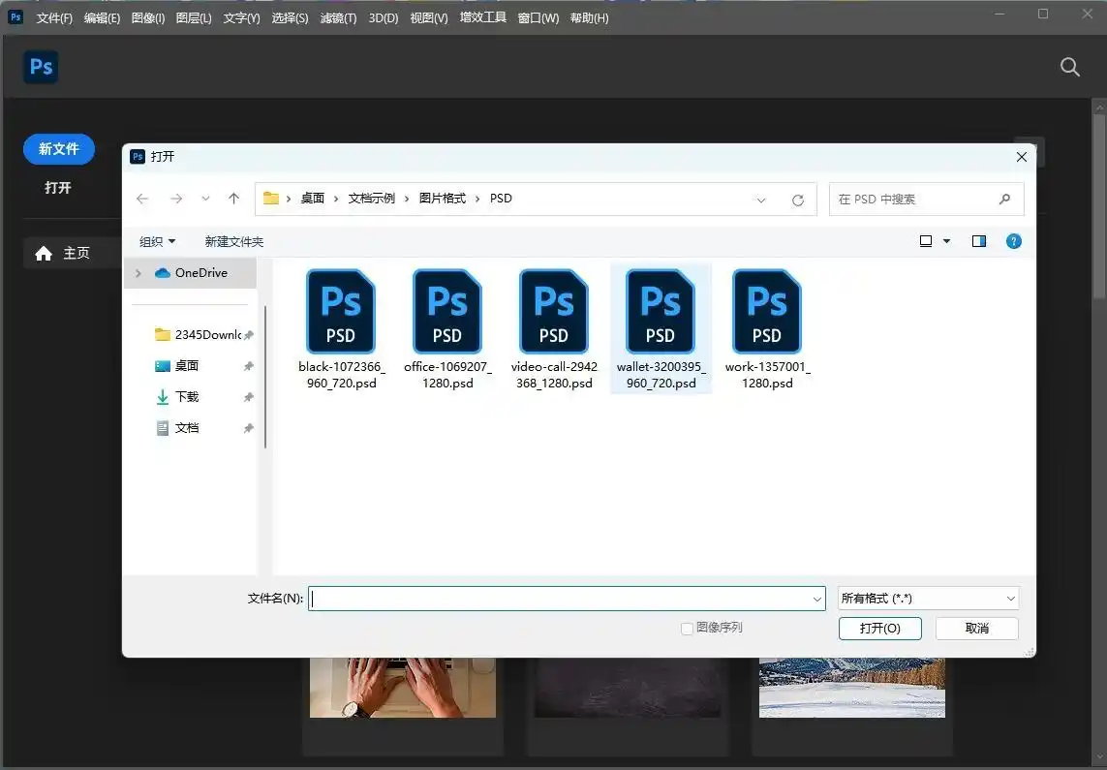Open the 所有格式 file type dropdown
Screen dimensions: 1107x770
[928, 599]
